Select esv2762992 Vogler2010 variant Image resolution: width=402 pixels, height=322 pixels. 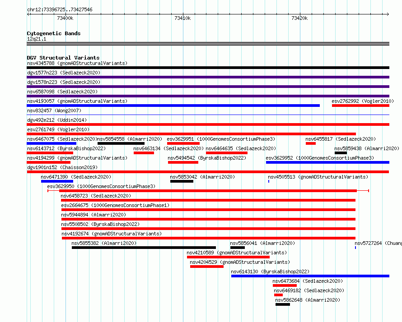click(360, 106)
